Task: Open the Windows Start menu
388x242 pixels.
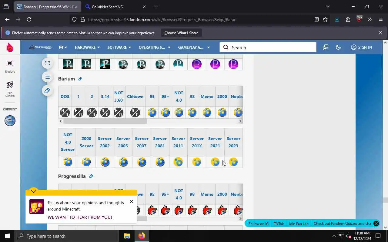Action: 7,236
